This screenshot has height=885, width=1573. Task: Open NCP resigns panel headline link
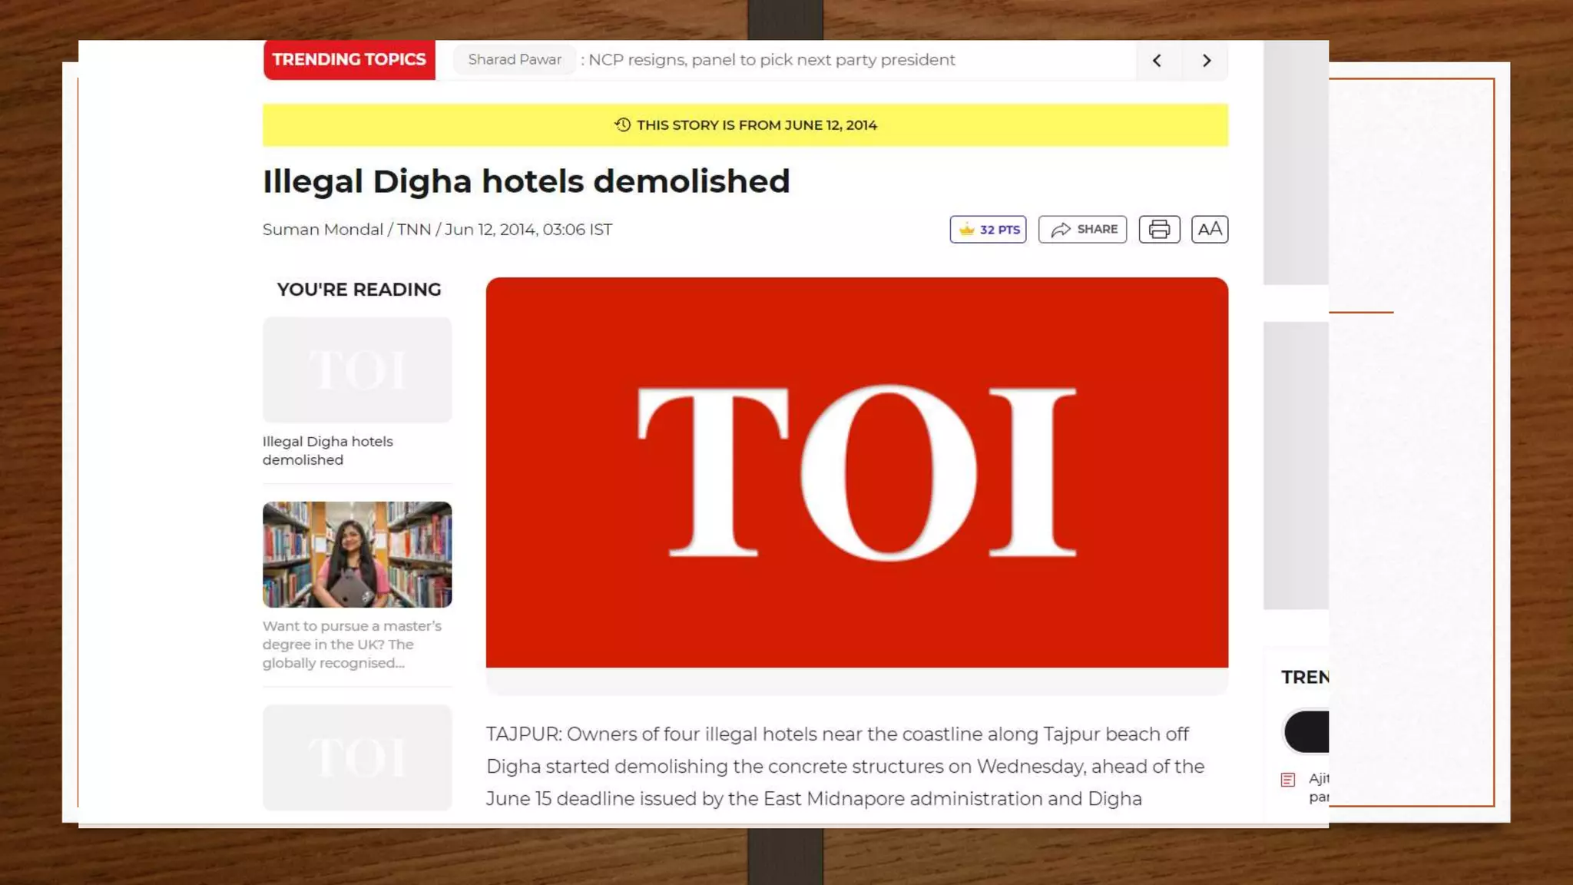click(x=771, y=60)
